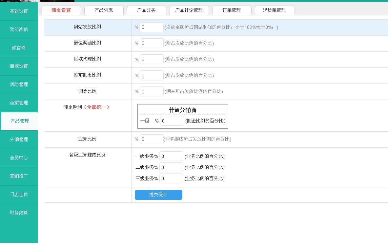Open 商城设置 from the sidebar
The image size is (388, 243).
pyautogui.click(x=19, y=66)
